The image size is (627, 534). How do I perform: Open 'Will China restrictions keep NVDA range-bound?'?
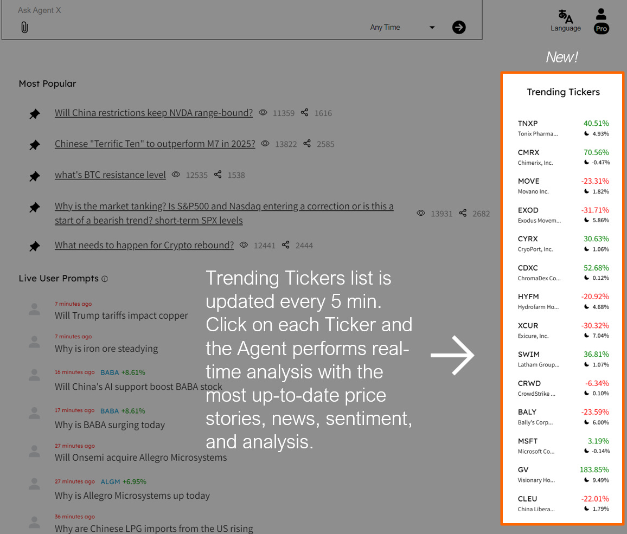point(153,113)
